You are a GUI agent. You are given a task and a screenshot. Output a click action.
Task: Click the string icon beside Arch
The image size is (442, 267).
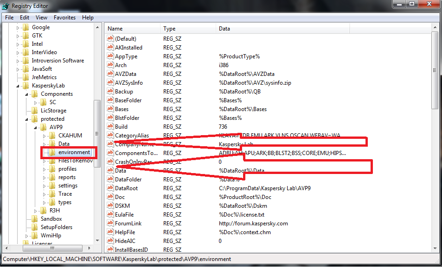[x=110, y=65]
